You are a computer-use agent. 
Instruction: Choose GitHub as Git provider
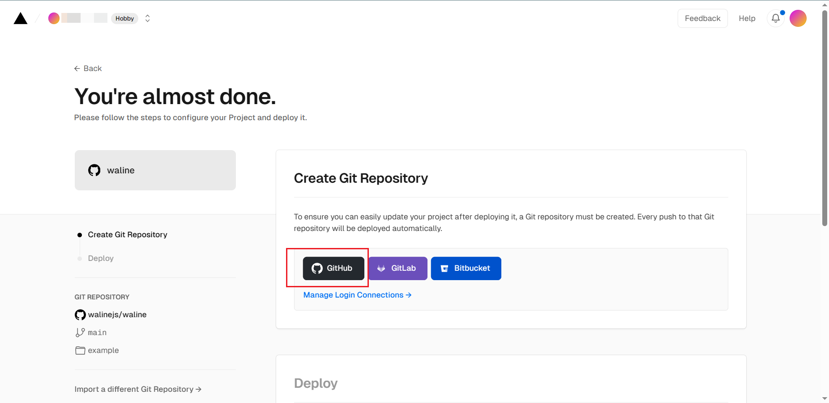click(333, 269)
